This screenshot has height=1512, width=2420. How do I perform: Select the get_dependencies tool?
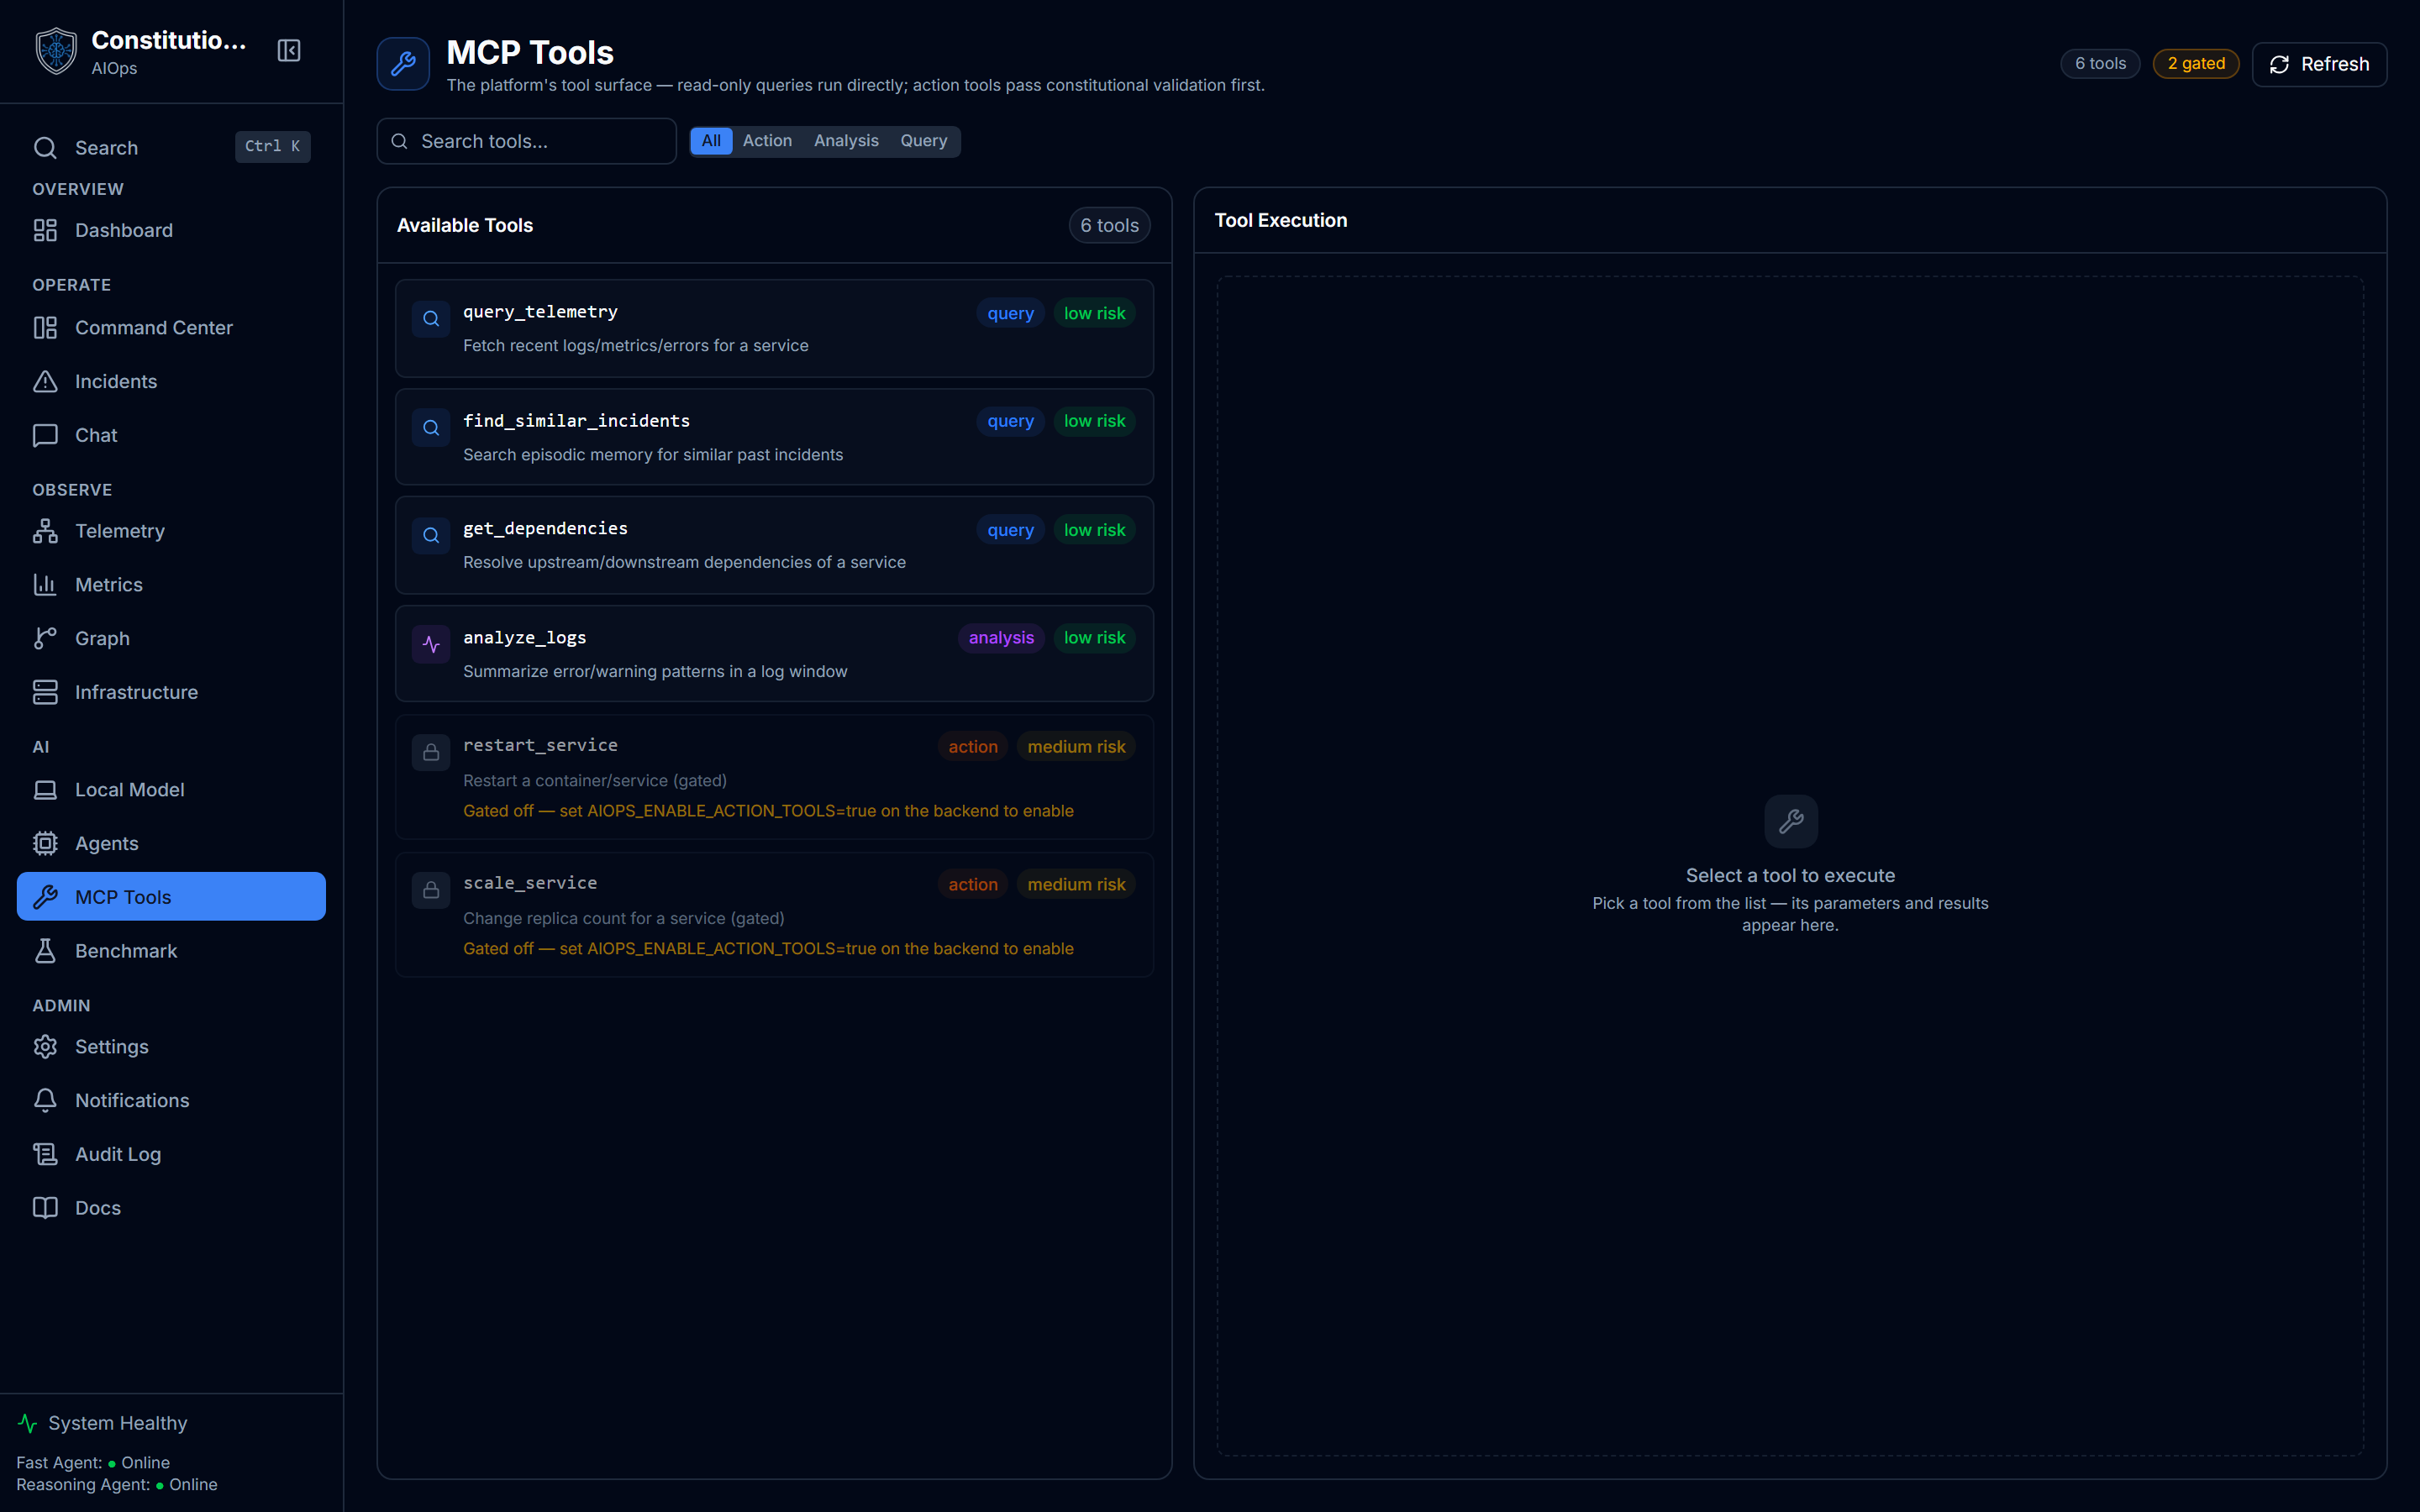774,545
